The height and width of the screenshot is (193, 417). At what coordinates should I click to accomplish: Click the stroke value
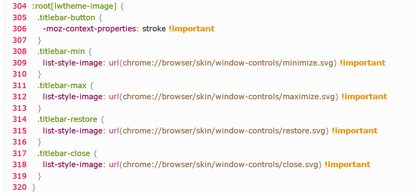coord(154,29)
